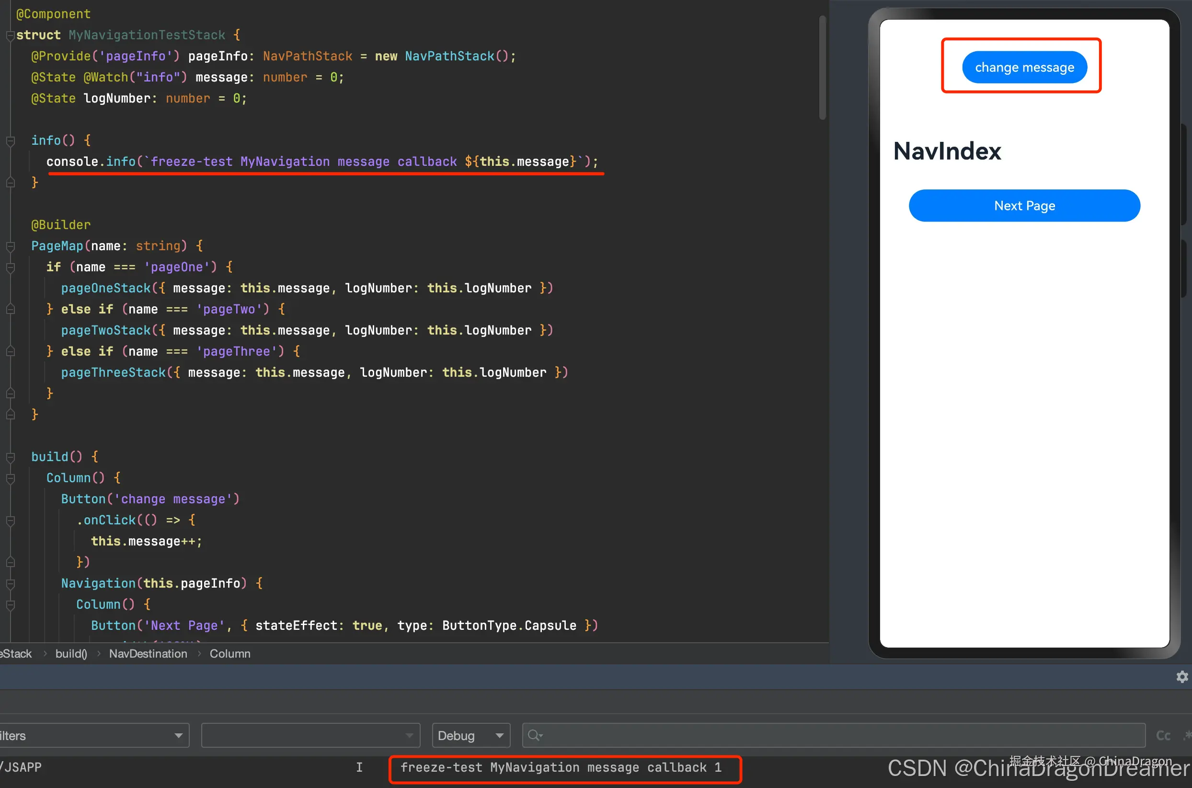Collapse the .onClick arrow function fold
This screenshot has width=1192, height=788.
tap(10, 521)
